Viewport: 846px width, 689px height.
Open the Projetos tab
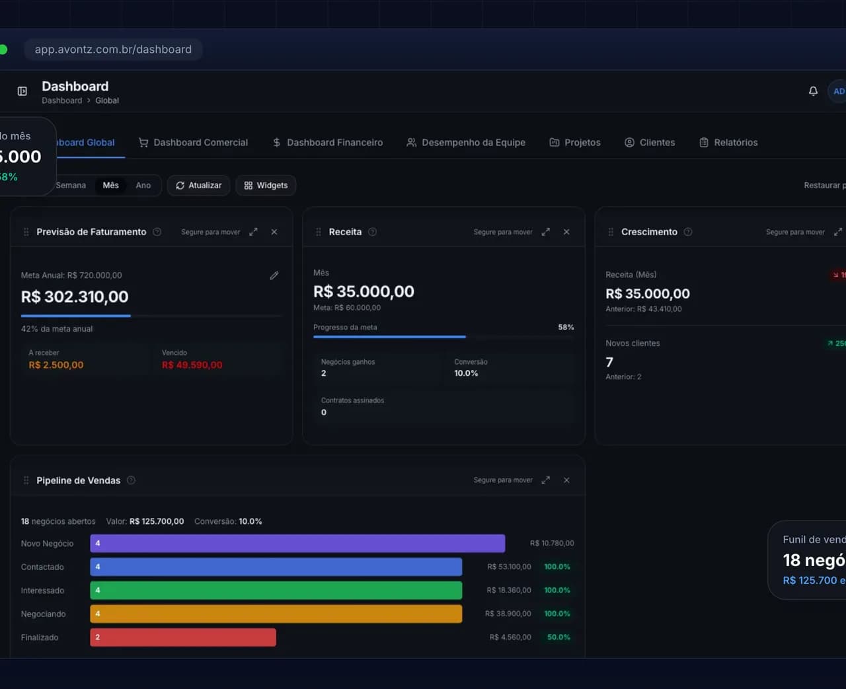(575, 142)
